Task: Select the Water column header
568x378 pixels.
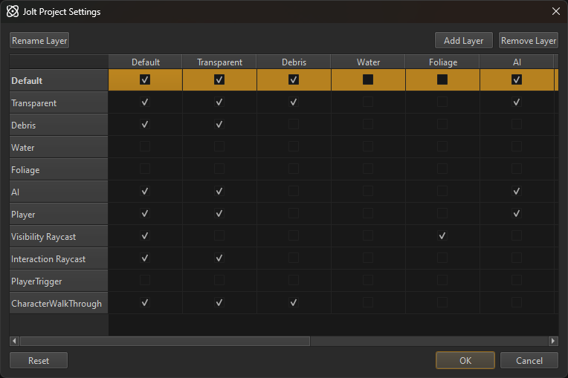Action: coord(368,62)
